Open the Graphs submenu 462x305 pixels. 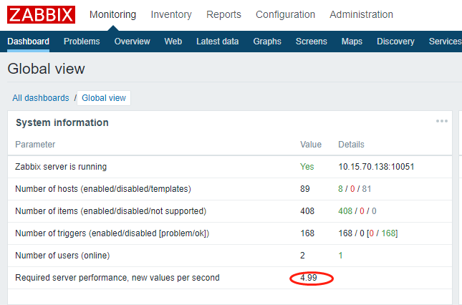[x=267, y=42]
